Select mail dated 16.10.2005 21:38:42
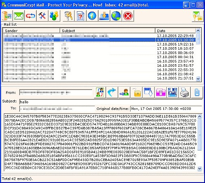The image size is (205, 183). click(99, 74)
